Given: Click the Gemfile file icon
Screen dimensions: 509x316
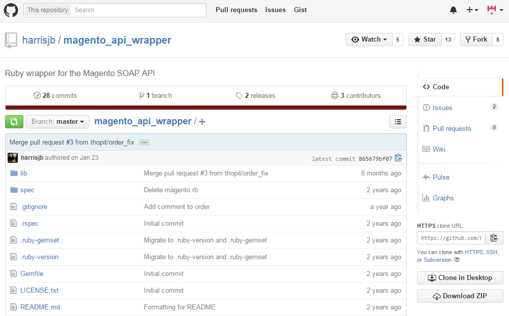Looking at the screenshot, I should [13, 273].
